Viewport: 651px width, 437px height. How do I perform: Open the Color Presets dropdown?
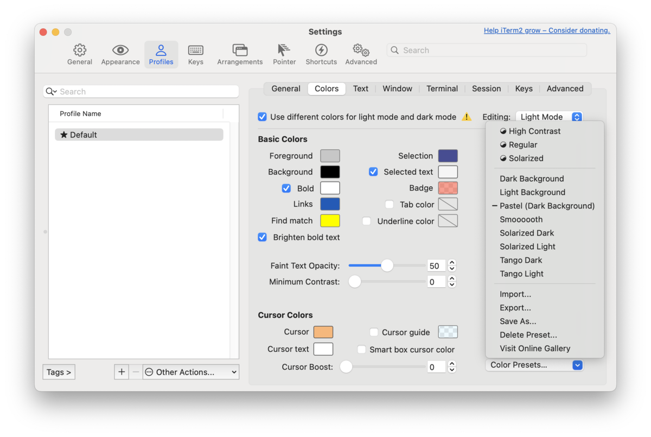click(534, 365)
